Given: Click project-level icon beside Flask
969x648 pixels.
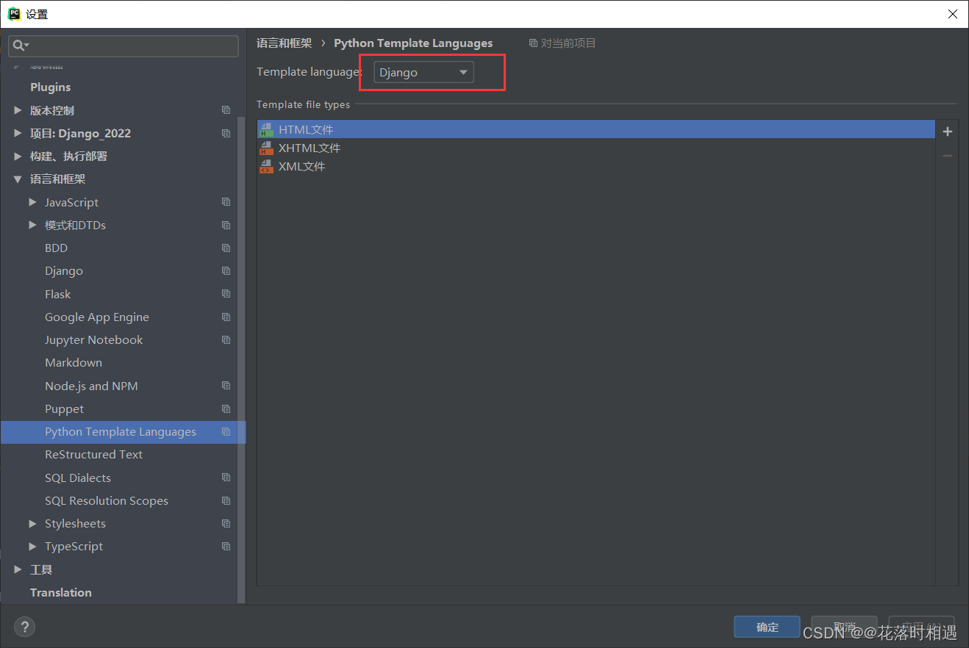Looking at the screenshot, I should point(226,294).
